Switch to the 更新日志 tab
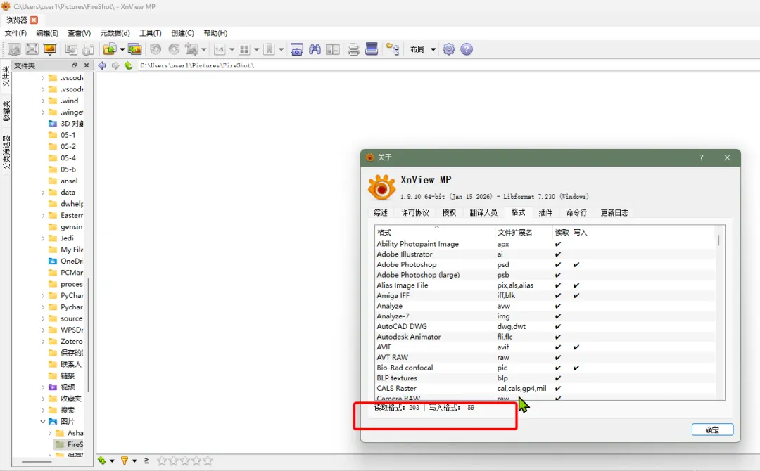The width and height of the screenshot is (760, 471). click(614, 212)
